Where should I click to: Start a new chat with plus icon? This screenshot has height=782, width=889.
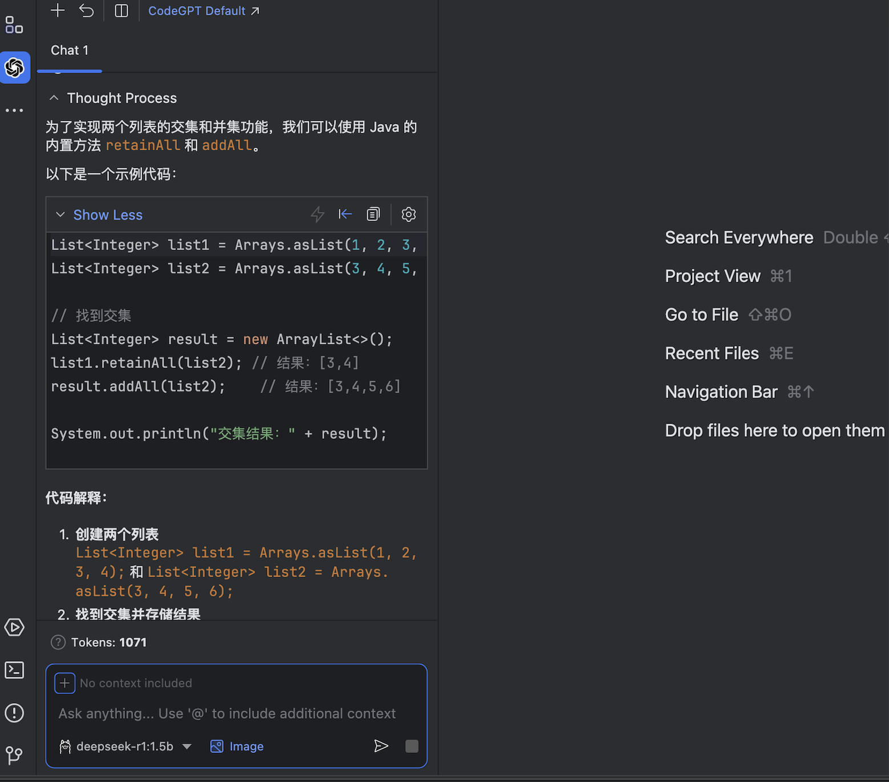pyautogui.click(x=58, y=10)
